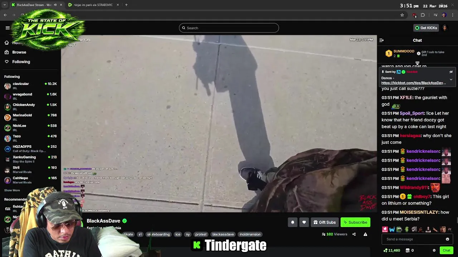Collapse the chat panel arrow icon

tap(381, 40)
